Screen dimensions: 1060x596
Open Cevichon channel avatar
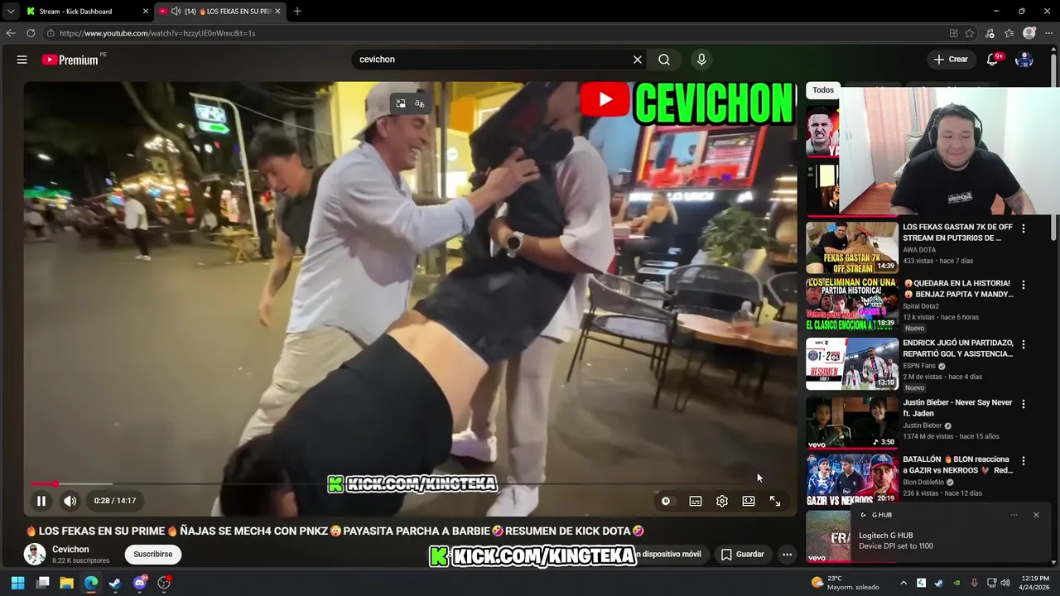pyautogui.click(x=35, y=555)
